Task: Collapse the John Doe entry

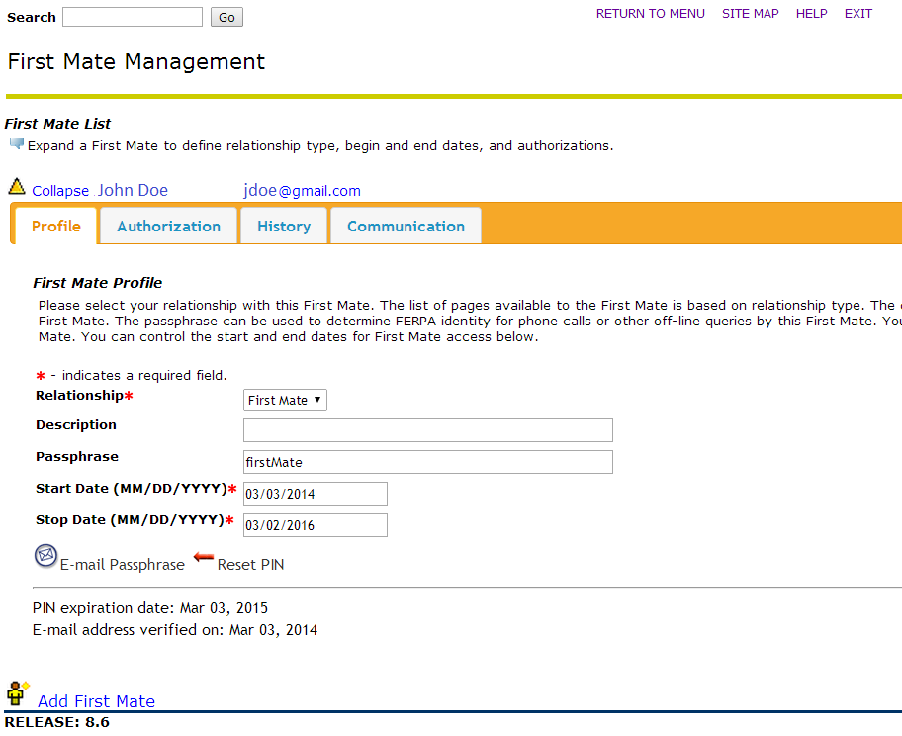Action: coord(60,191)
